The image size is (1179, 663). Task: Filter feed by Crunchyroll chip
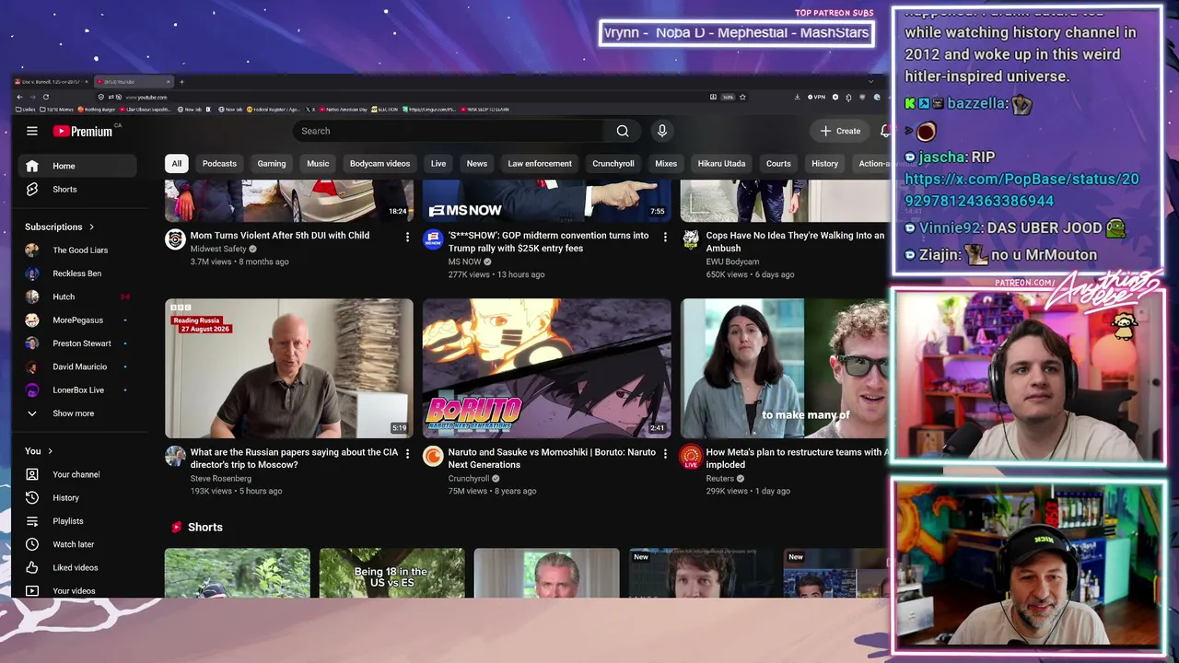[613, 164]
